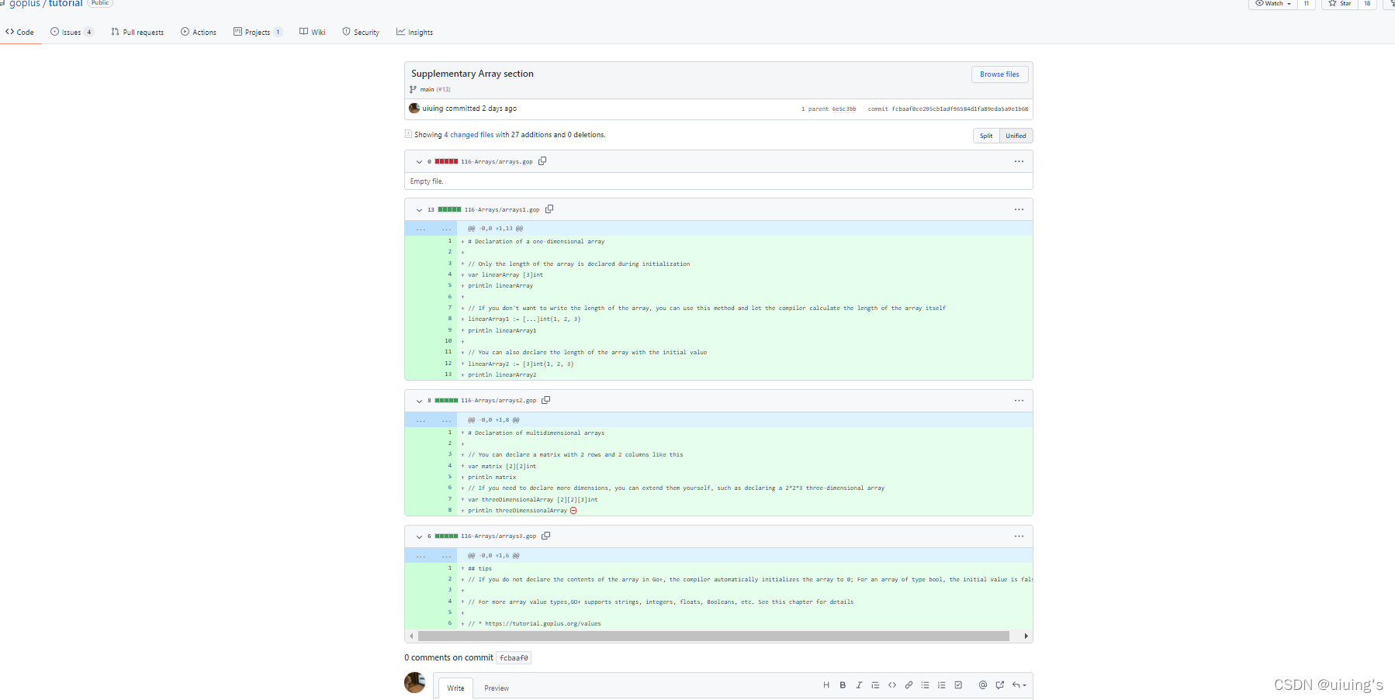Switch to Split diff view
Image resolution: width=1395 pixels, height=700 pixels.
(986, 136)
